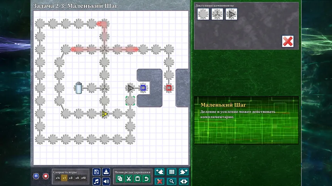
Task: Click the 'Задача 2-3: Маленький Шаг' title
Action: [75, 6]
